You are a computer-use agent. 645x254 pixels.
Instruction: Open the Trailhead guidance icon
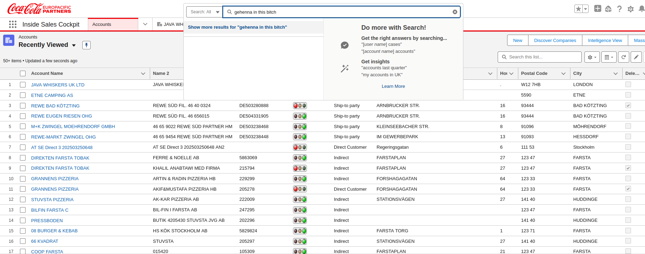(x=608, y=9)
